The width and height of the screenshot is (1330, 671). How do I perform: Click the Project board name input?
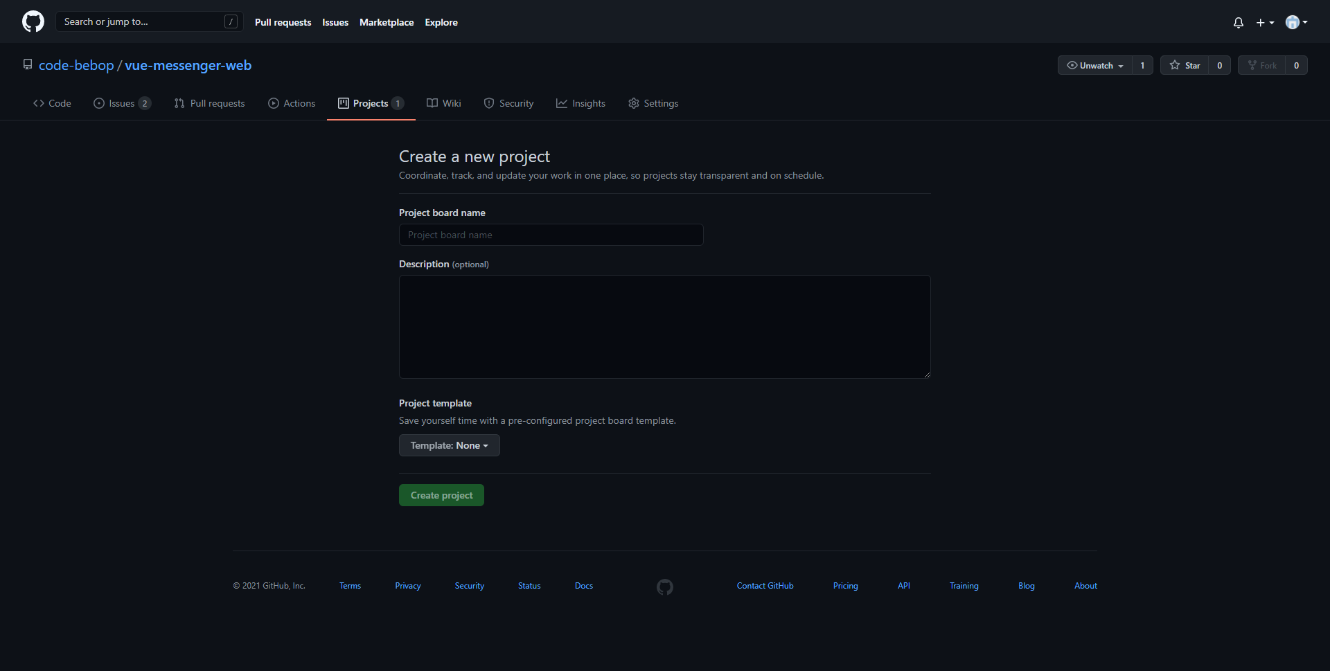coord(551,235)
